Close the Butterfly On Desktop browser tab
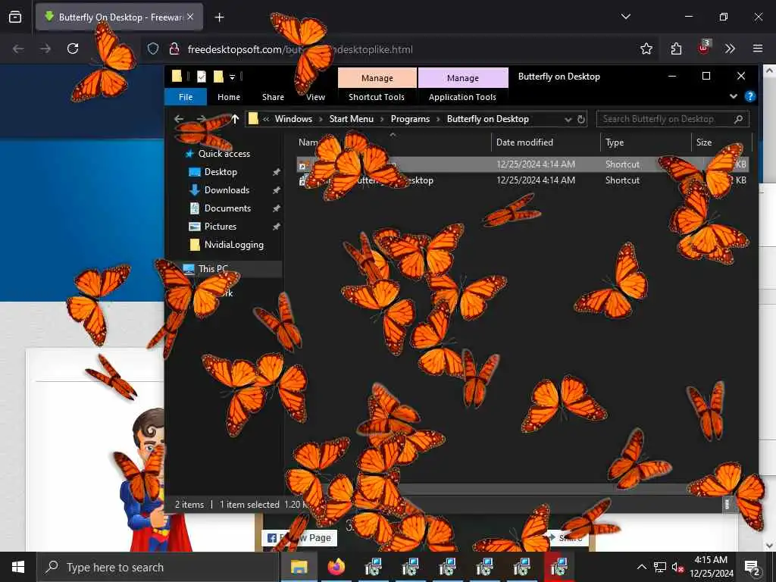 click(x=190, y=17)
